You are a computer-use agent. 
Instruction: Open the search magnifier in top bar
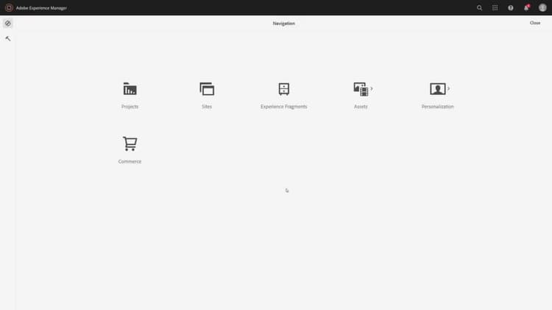479,8
